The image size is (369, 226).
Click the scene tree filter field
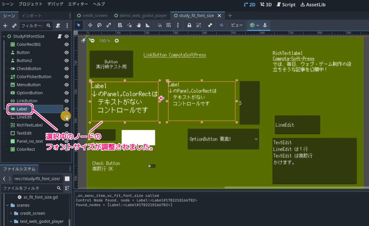click(36, 26)
